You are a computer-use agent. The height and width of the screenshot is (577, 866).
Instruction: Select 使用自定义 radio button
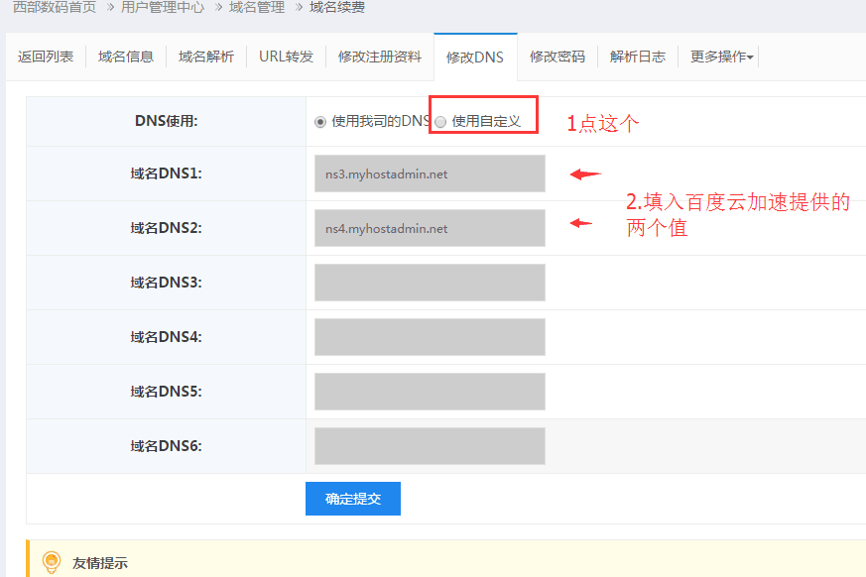pyautogui.click(x=440, y=122)
